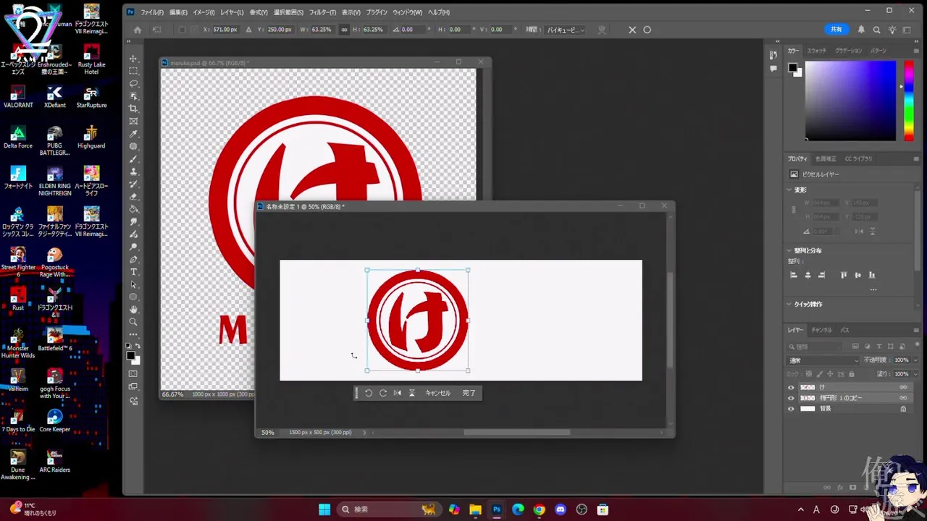The height and width of the screenshot is (521, 927).
Task: Click inside the color picker field
Action: [850, 101]
